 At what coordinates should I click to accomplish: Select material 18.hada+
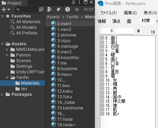70,125
